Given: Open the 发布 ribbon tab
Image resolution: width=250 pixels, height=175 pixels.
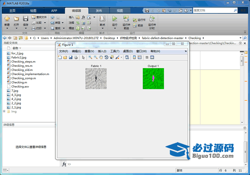Looking at the screenshot, I should [99, 11].
